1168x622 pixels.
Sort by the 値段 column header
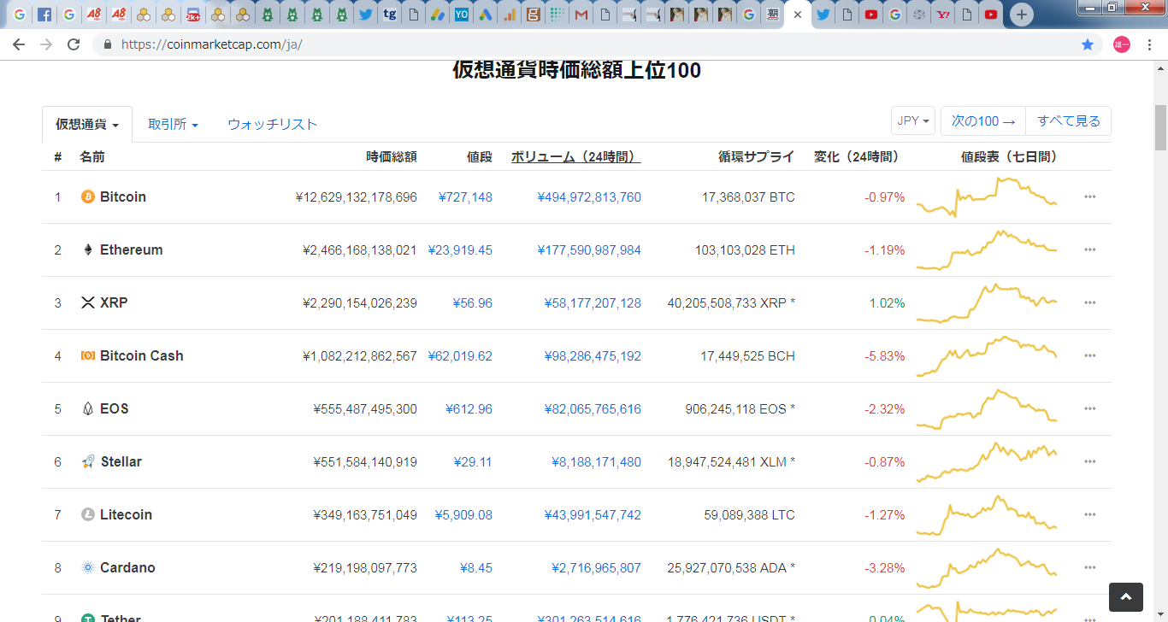[480, 156]
